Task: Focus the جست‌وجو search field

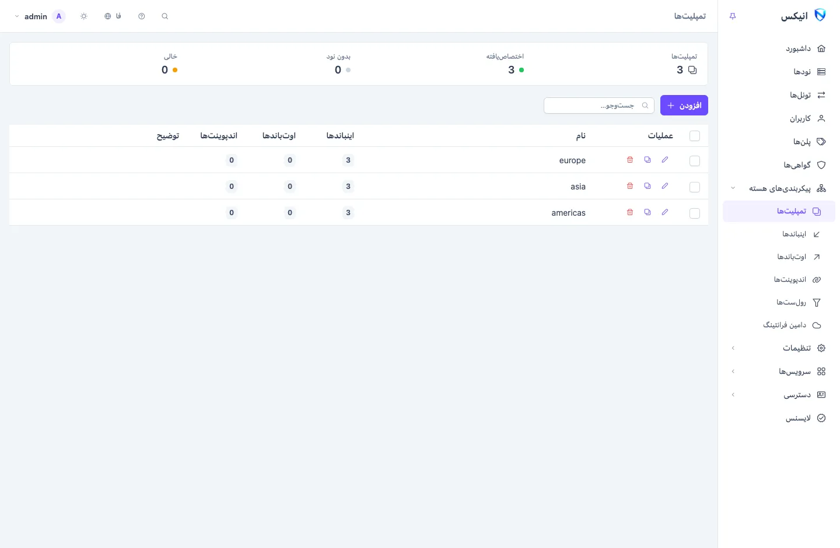Action: coord(599,106)
